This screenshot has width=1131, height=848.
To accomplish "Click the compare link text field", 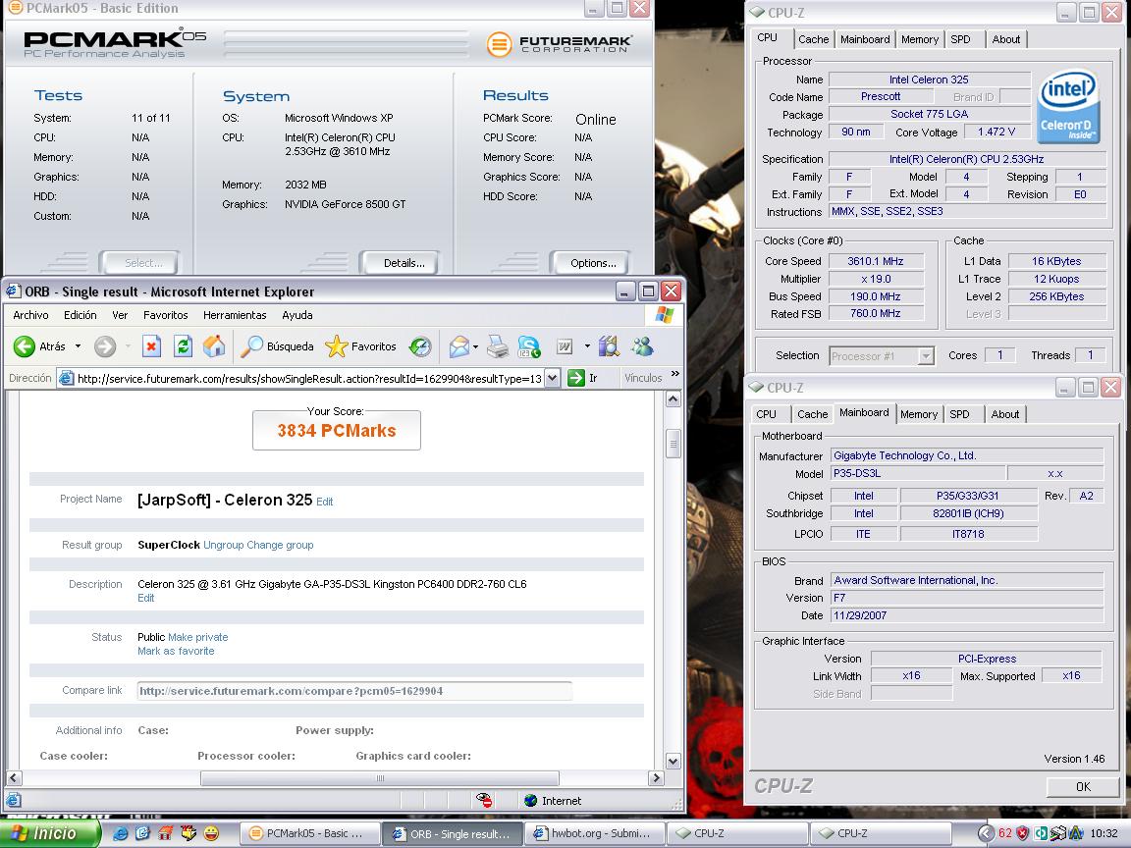I will 354,691.
